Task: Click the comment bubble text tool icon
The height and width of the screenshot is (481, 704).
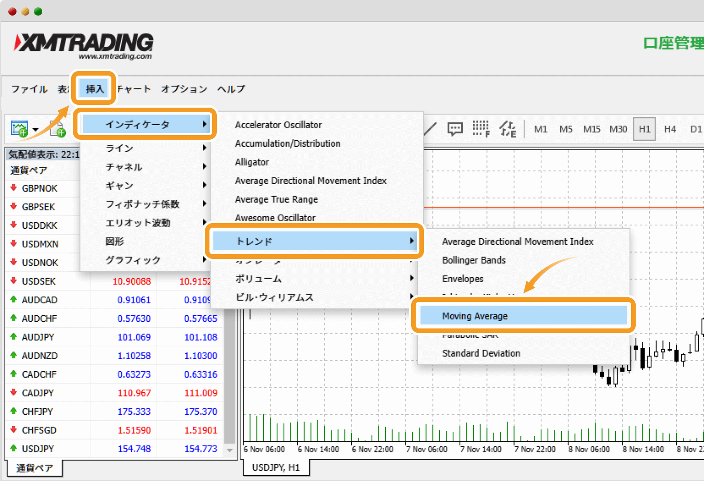Action: [x=455, y=129]
